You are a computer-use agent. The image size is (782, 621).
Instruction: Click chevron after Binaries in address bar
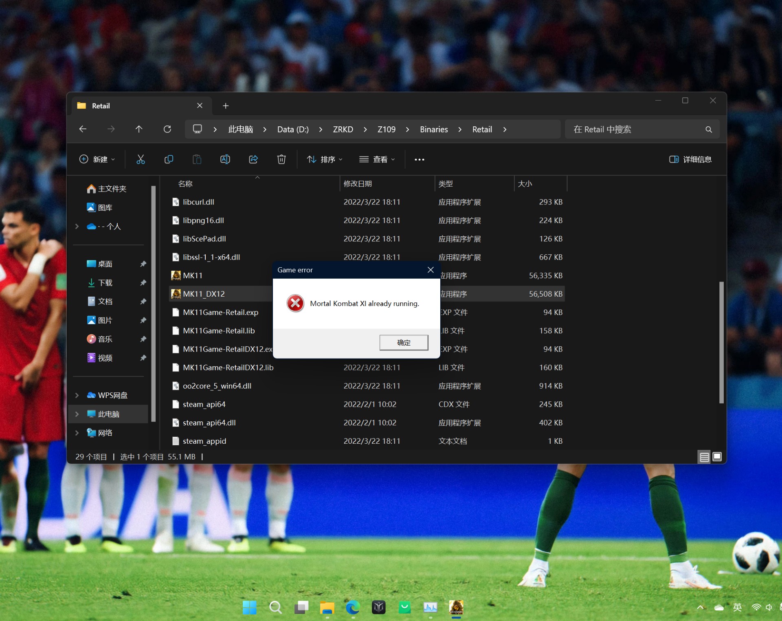coord(460,130)
